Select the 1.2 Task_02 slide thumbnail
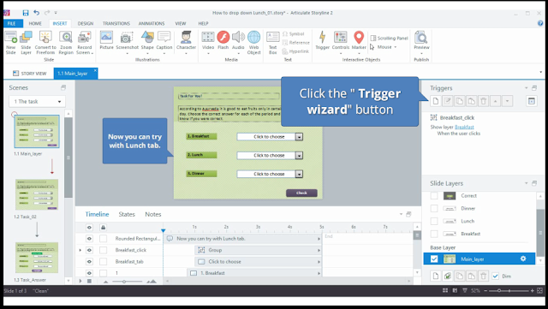Image resolution: width=548 pixels, height=309 pixels. pyautogui.click(x=37, y=194)
